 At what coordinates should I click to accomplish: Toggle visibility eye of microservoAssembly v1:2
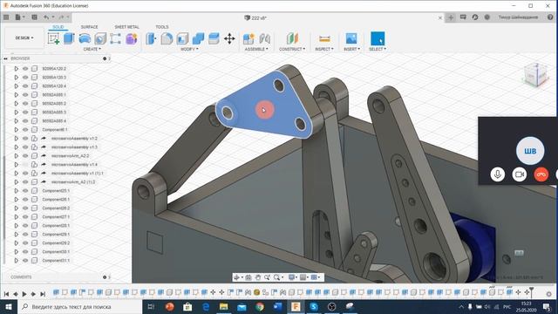[x=25, y=138]
